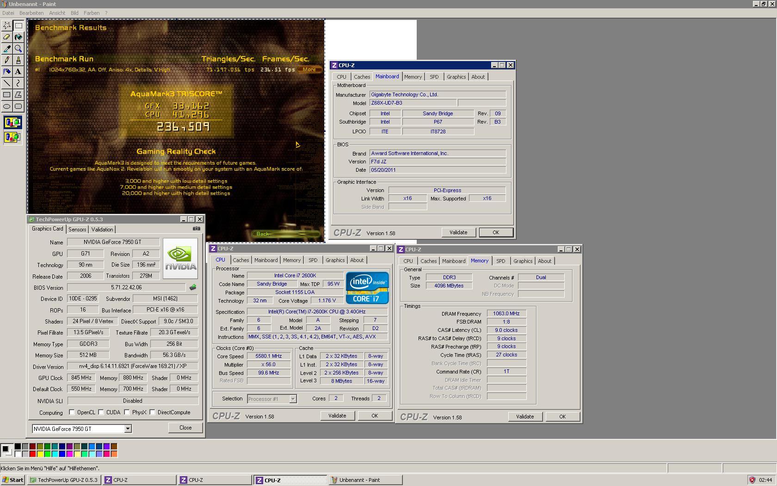Image resolution: width=777 pixels, height=486 pixels.
Task: Select the Text tool (letter A)
Action: (18, 72)
